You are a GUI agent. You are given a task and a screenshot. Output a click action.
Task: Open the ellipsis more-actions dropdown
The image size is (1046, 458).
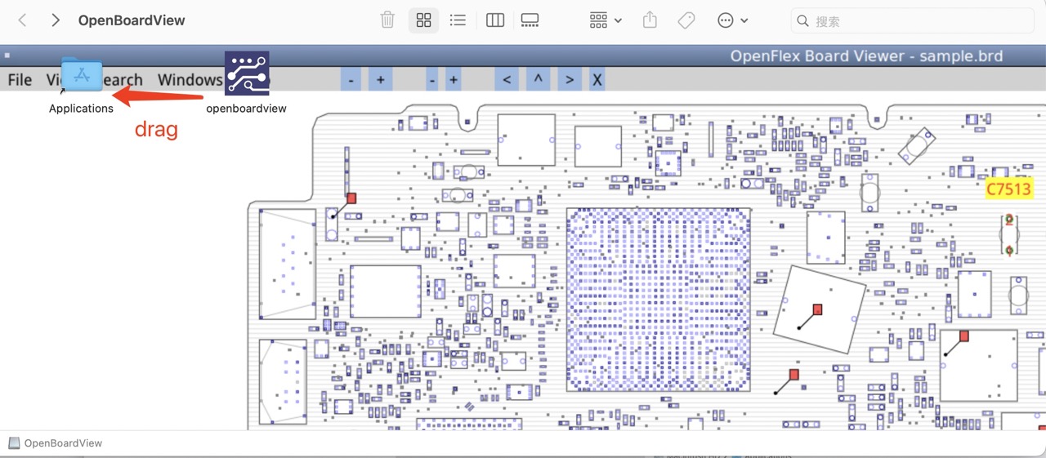point(732,20)
